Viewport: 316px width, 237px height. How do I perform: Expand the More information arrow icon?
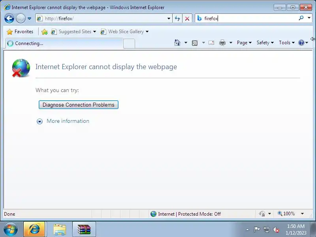40,121
